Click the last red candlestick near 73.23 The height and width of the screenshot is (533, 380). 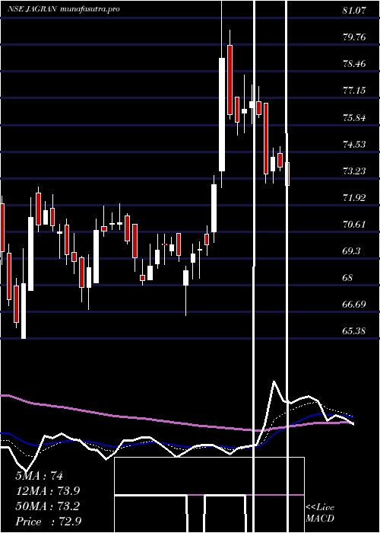click(x=288, y=174)
